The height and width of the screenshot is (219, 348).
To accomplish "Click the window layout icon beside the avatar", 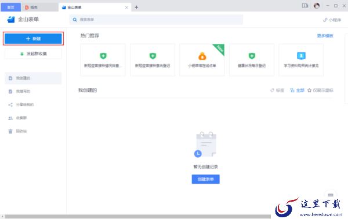I will 305,6.
